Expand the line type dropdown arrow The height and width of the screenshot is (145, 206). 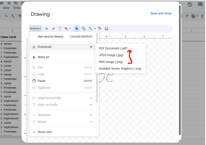click(x=95, y=29)
